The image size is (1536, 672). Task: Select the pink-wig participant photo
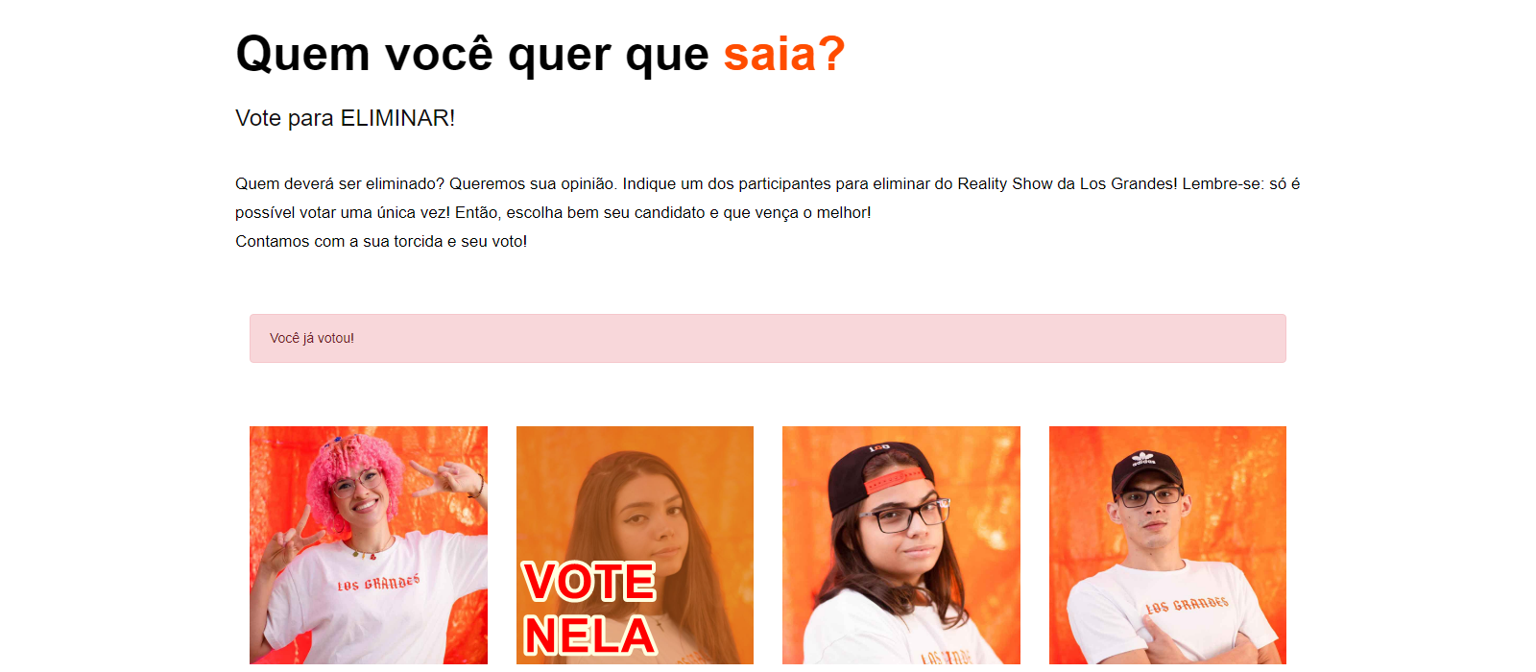(x=369, y=545)
